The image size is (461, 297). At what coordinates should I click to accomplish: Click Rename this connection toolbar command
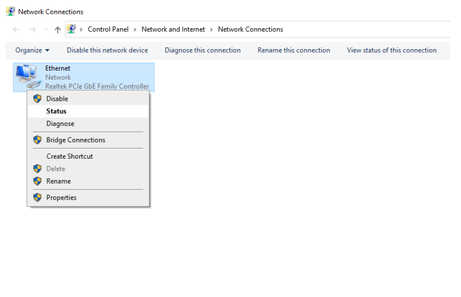click(x=294, y=50)
